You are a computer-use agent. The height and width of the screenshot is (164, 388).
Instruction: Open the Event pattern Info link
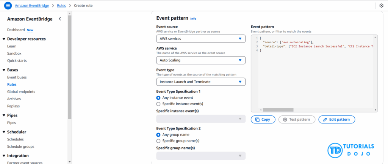tap(193, 19)
